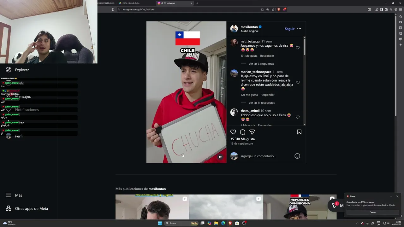Image resolution: width=404 pixels, height=227 pixels.
Task: Click the comments panel scrollbar
Action: pos(305,47)
